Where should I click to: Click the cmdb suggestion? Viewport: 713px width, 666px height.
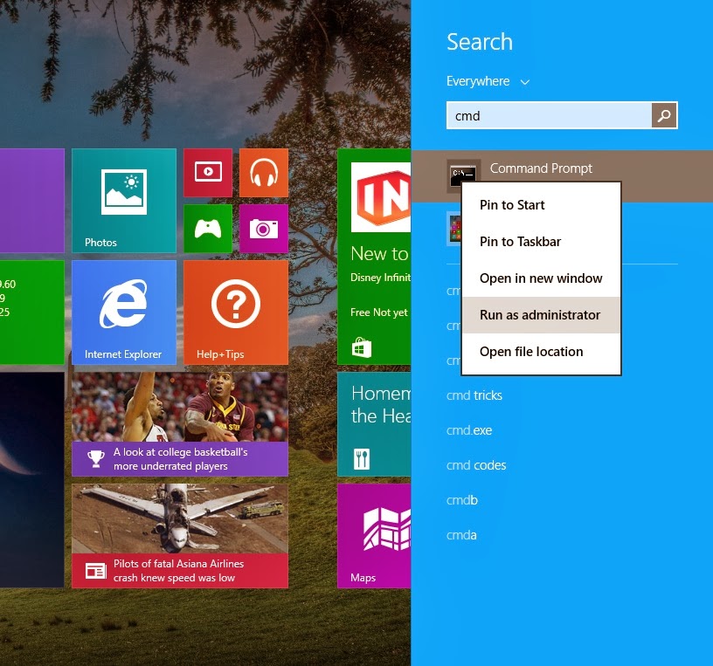coord(462,500)
